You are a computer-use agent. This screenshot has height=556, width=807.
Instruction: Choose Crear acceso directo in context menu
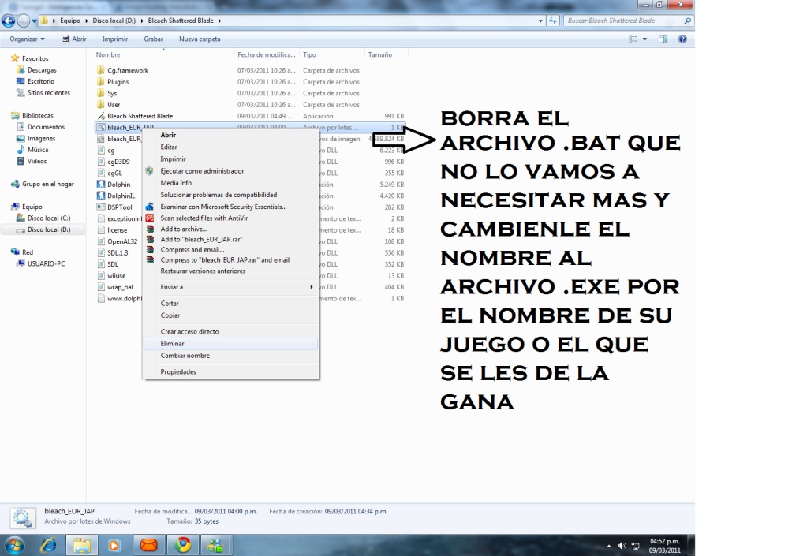coord(230,332)
